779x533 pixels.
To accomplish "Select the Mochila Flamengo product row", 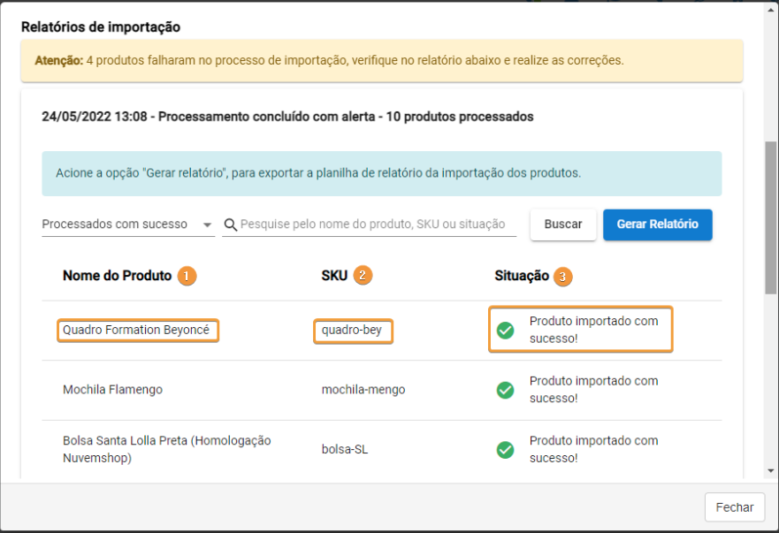I will (x=382, y=390).
